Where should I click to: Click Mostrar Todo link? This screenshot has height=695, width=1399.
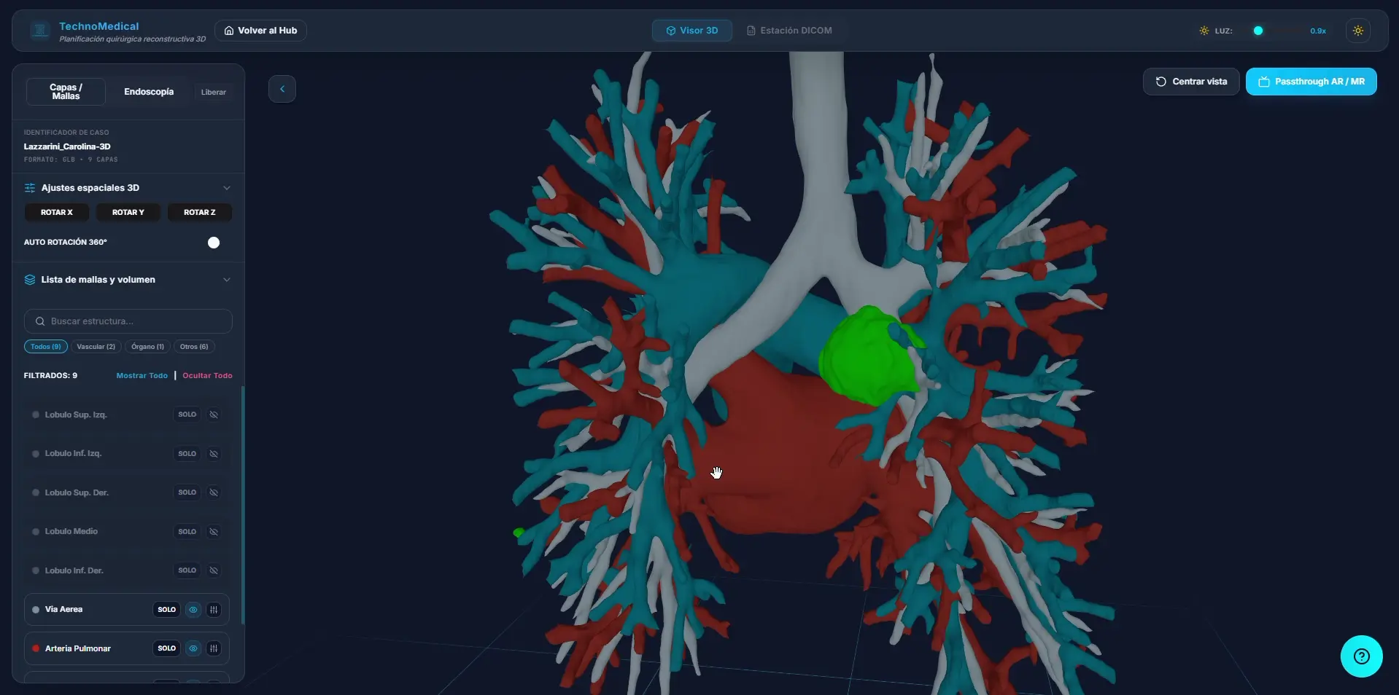tap(142, 376)
